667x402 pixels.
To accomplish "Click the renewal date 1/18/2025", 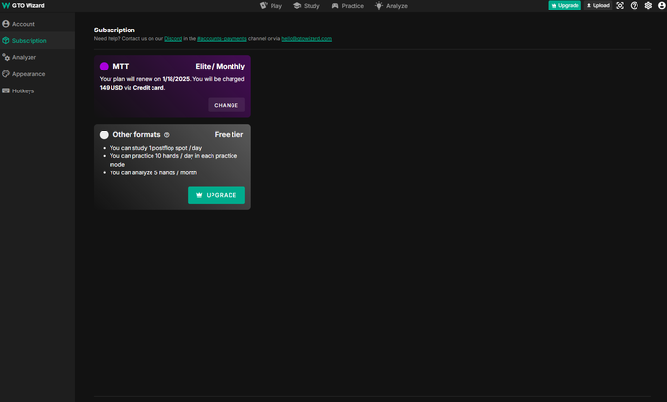I will coord(175,79).
